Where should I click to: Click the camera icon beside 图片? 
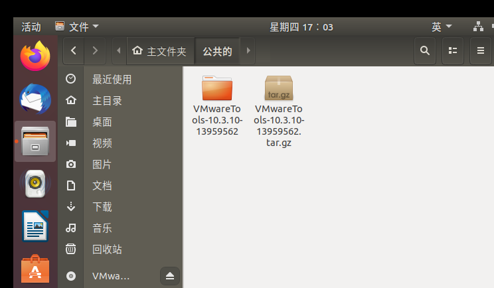click(x=71, y=164)
